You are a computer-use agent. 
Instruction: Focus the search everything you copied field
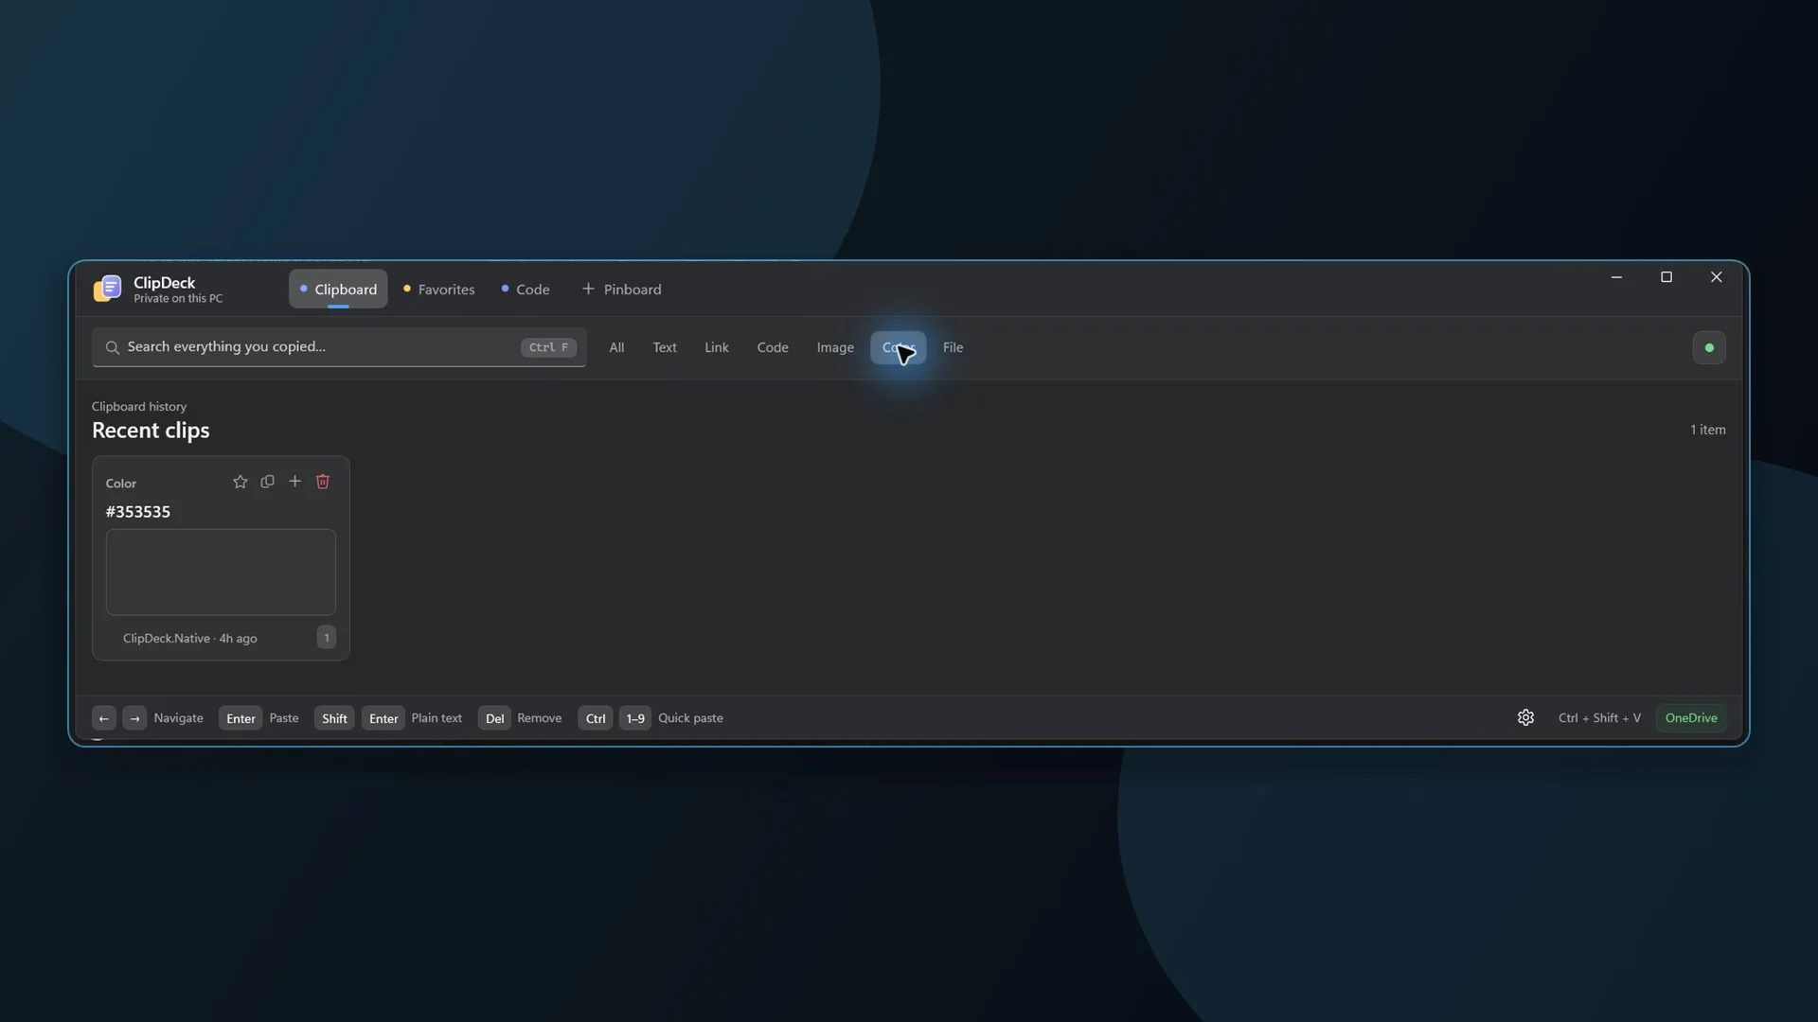pyautogui.click(x=339, y=347)
